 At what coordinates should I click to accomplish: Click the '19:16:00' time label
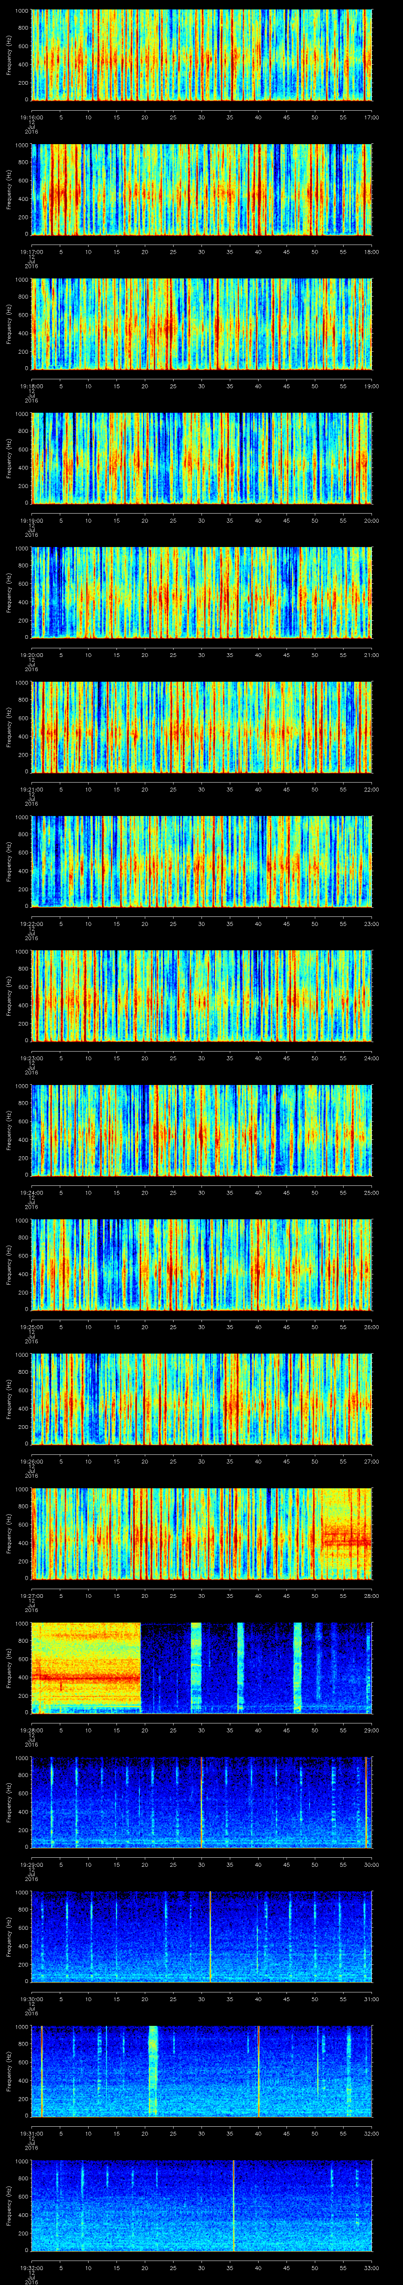32,116
